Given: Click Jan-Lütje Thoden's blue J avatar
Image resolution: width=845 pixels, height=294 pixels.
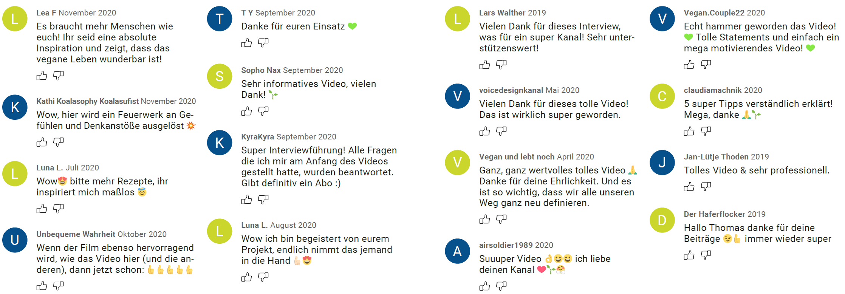Looking at the screenshot, I should [x=662, y=162].
